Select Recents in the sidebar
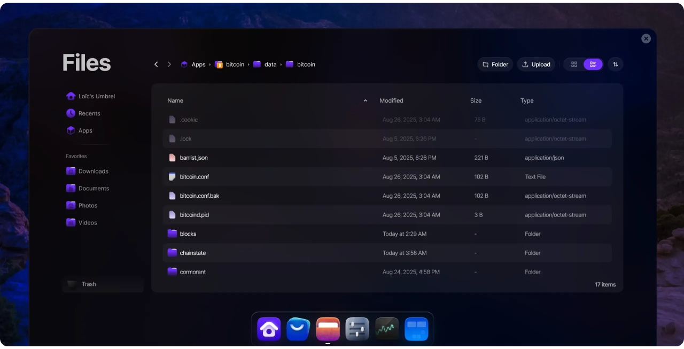684x349 pixels. [89, 113]
